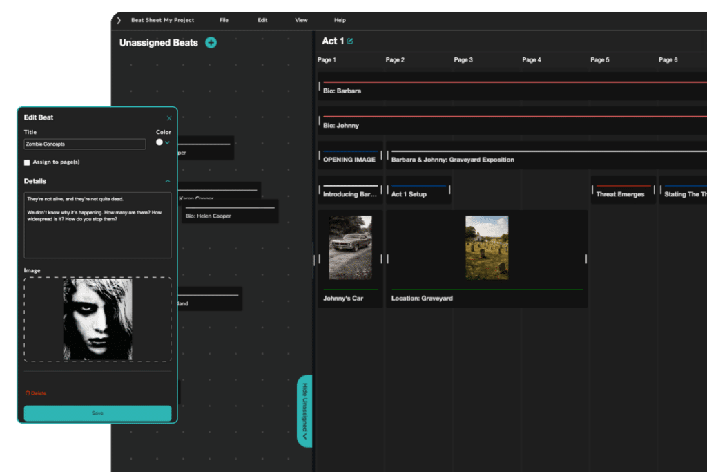The image size is (707, 472).
Task: Select the Bio: Barbara beat
Action: pyautogui.click(x=512, y=86)
